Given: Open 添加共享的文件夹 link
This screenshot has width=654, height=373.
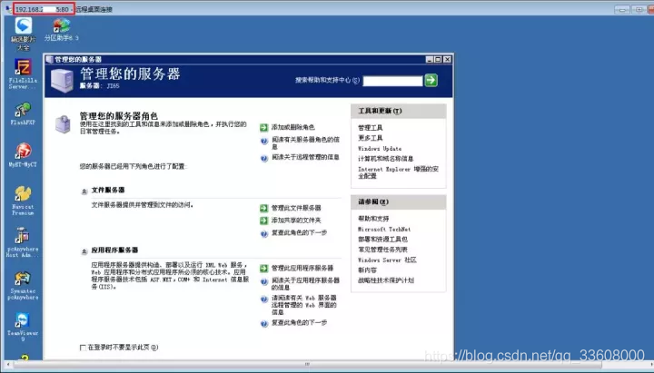Looking at the screenshot, I should click(x=296, y=220).
